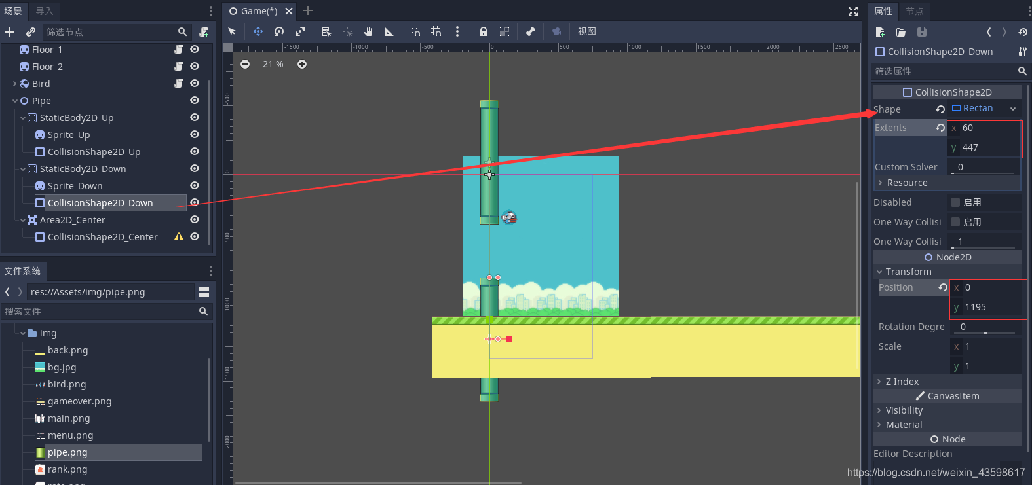Zoom out with the minus button
The width and height of the screenshot is (1032, 485).
tap(245, 64)
